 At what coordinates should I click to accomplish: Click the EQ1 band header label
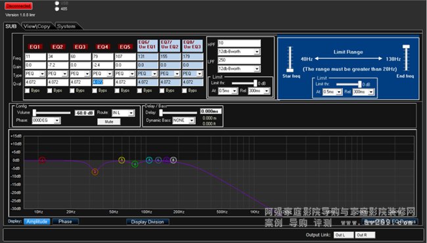click(x=35, y=47)
